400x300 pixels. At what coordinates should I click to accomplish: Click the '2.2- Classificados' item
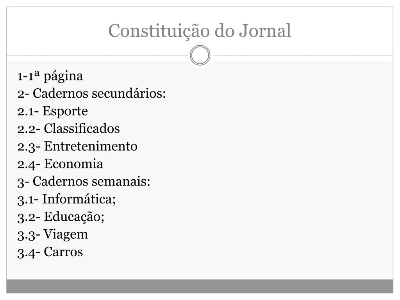point(69,129)
